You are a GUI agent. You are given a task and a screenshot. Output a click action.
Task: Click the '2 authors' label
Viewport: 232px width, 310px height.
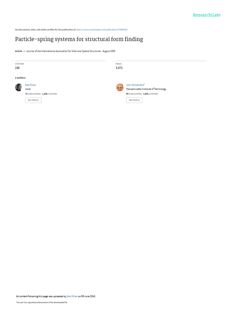[20, 78]
